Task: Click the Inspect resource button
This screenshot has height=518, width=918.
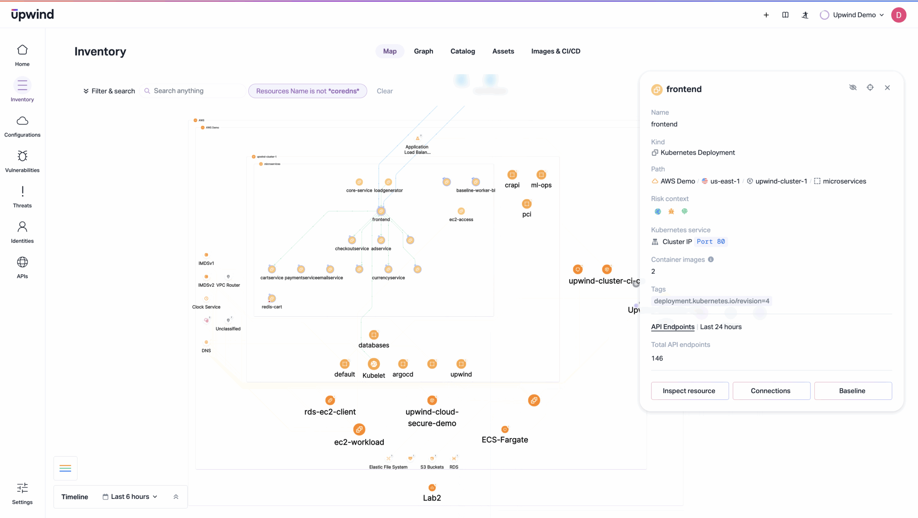Action: coord(690,391)
